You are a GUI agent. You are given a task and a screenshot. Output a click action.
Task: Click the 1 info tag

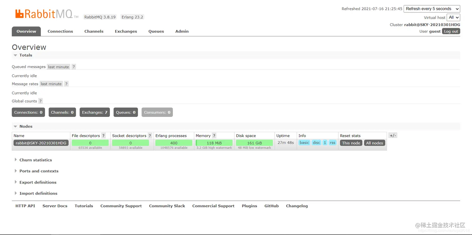[325, 143]
